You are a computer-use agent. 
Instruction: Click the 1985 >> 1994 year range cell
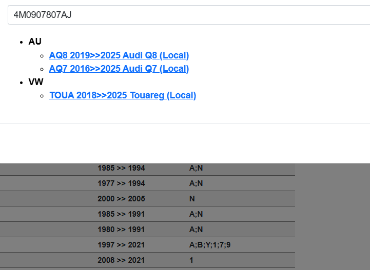point(121,168)
